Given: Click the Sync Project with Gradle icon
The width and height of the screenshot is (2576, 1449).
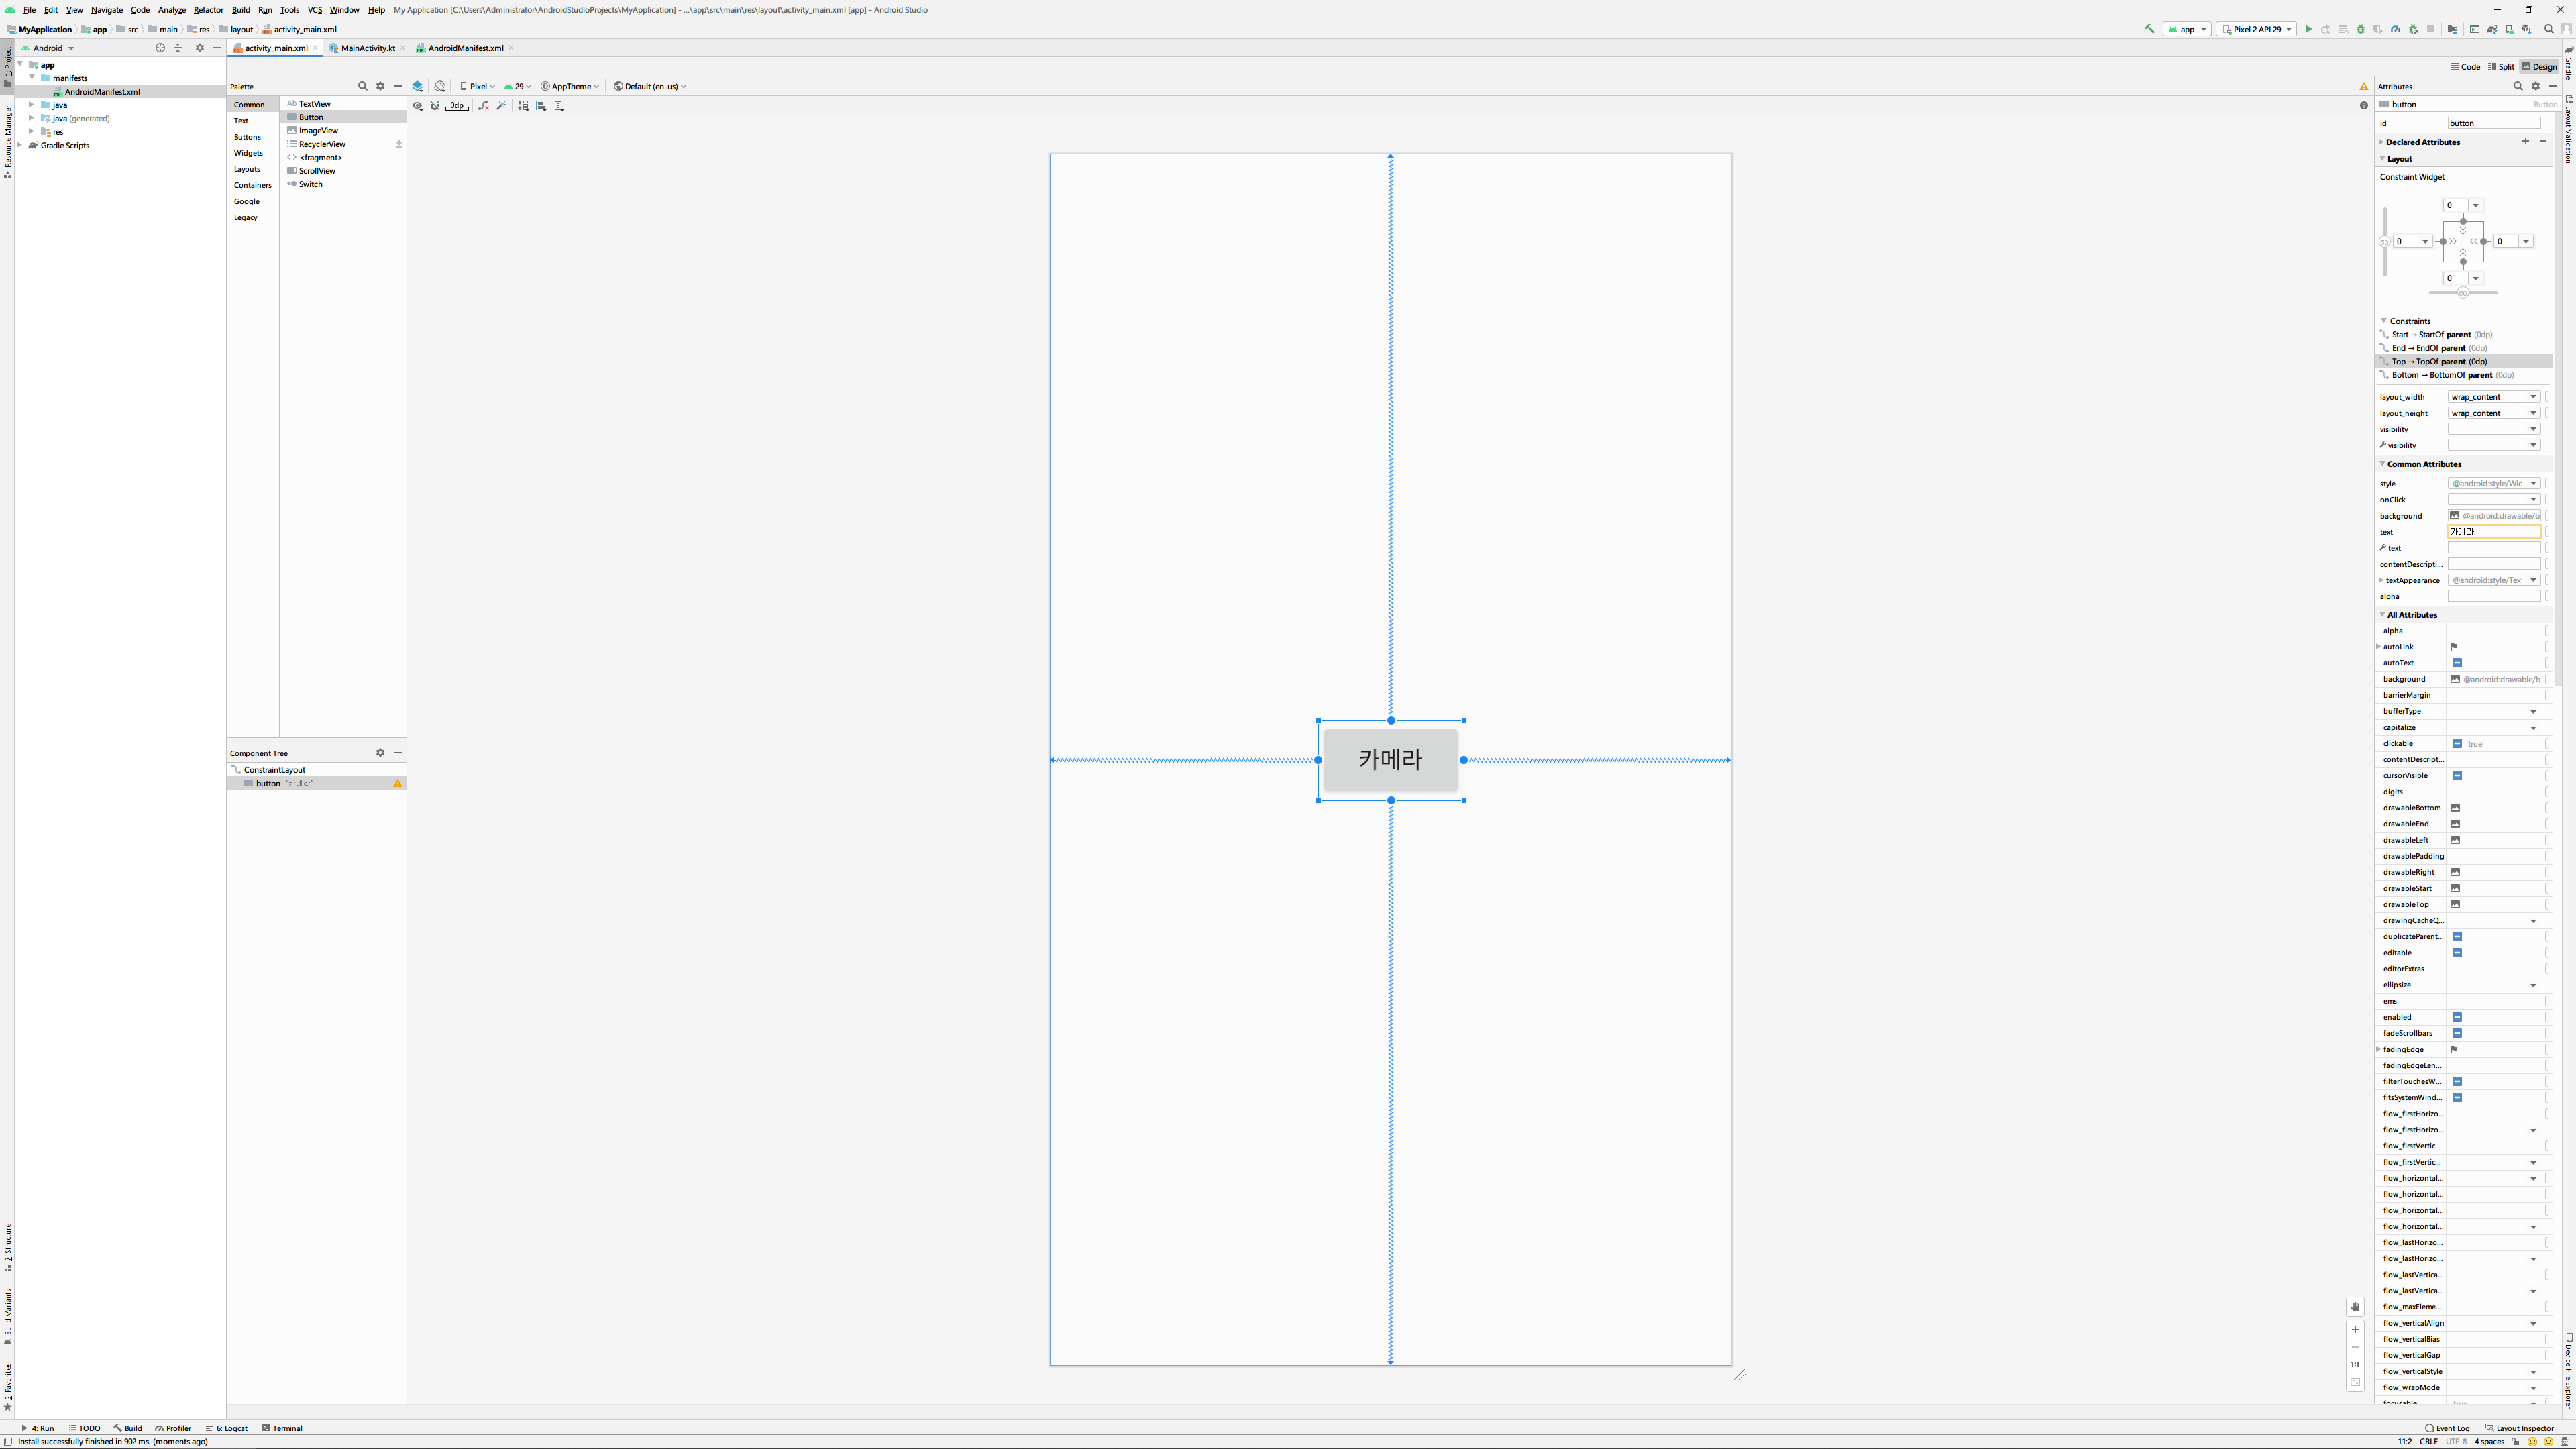Looking at the screenshot, I should coord(2492,29).
